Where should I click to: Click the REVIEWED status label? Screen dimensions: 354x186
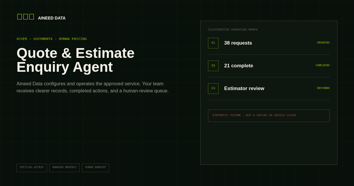[323, 88]
